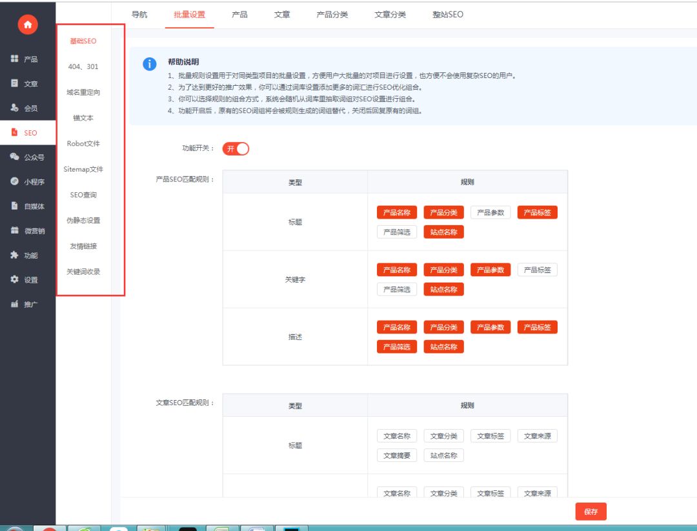Click the 保存 save button
697x531 pixels.
tap(591, 511)
